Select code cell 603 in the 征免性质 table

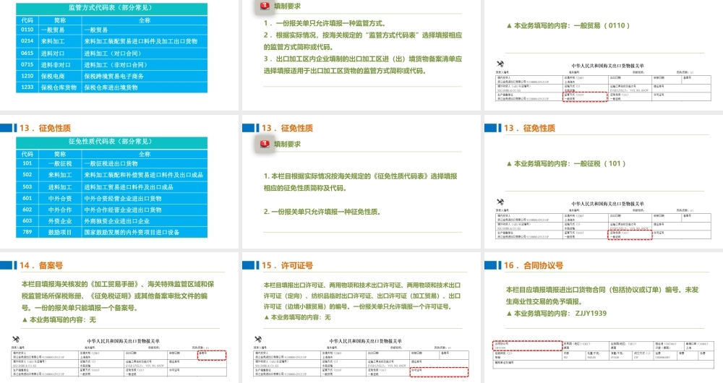pos(27,220)
